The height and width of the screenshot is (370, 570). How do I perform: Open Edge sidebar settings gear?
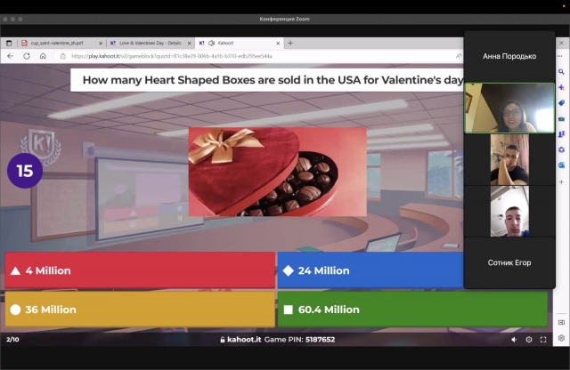561,338
